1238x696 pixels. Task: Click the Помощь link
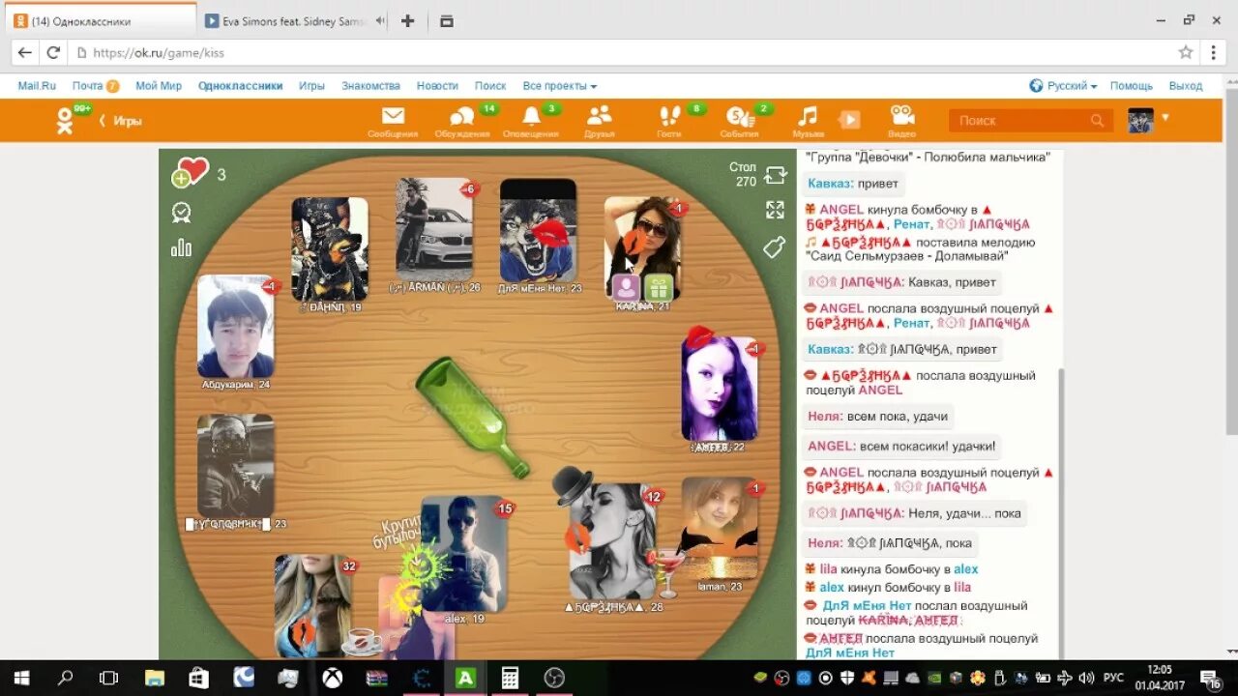point(1131,86)
